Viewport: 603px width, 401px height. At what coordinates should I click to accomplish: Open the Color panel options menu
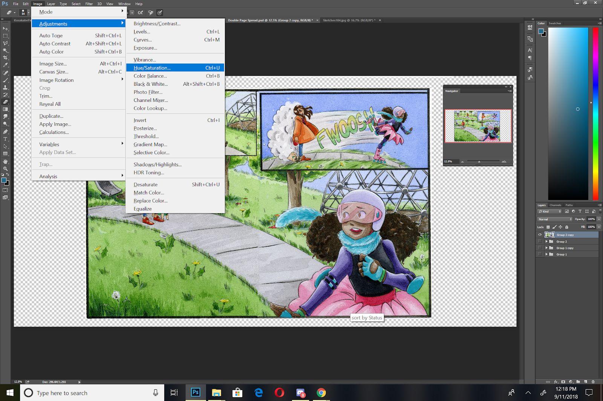pos(599,23)
